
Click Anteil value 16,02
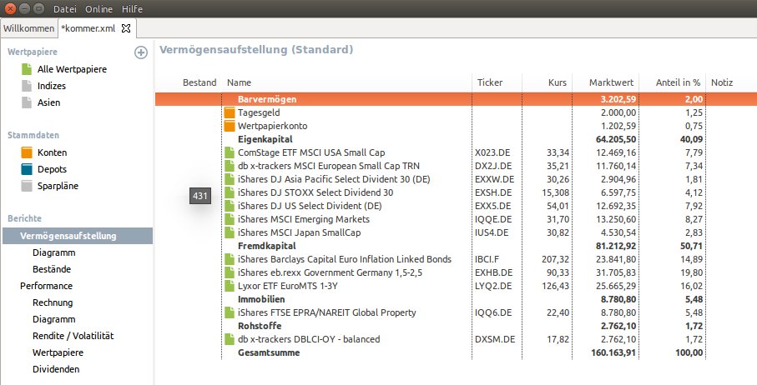pos(691,286)
